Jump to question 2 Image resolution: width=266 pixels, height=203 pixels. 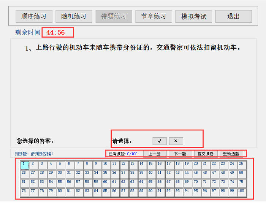tap(34, 165)
